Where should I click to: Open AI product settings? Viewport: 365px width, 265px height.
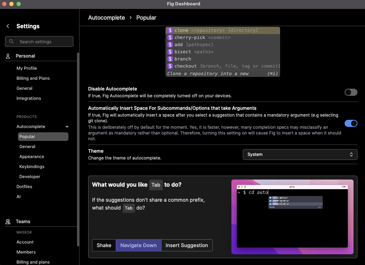tap(19, 197)
